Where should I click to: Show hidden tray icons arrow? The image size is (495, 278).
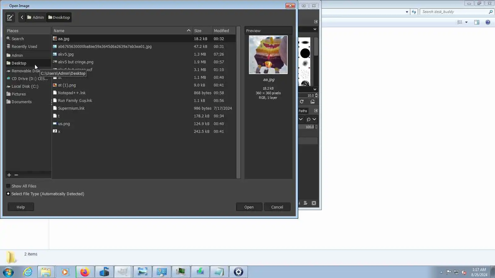[x=441, y=272]
